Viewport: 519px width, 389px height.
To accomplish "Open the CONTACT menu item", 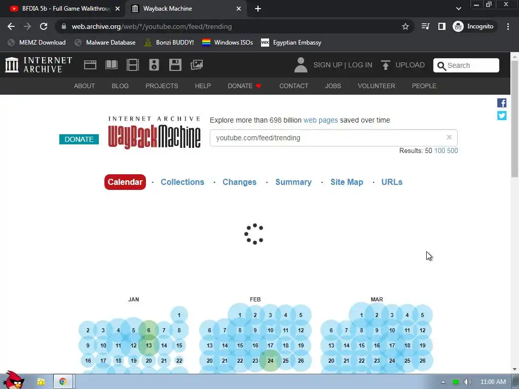I will pos(293,86).
